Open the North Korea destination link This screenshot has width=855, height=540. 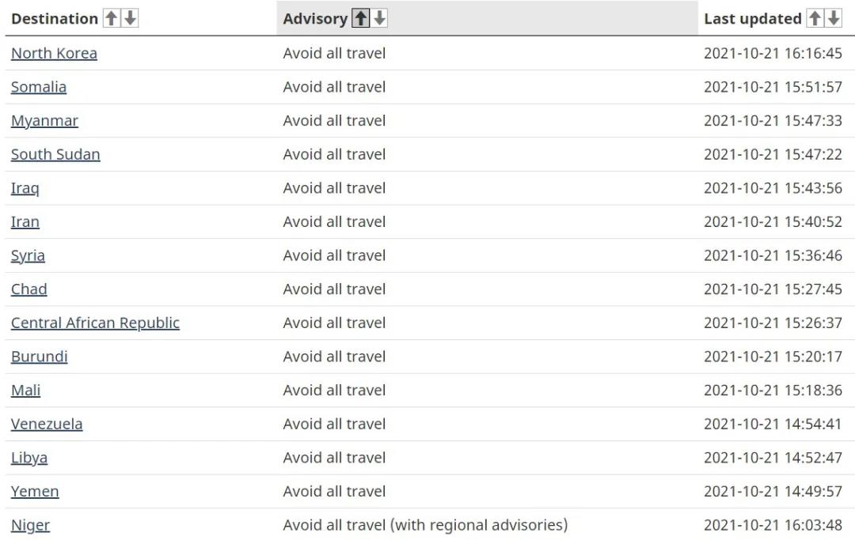click(x=54, y=53)
